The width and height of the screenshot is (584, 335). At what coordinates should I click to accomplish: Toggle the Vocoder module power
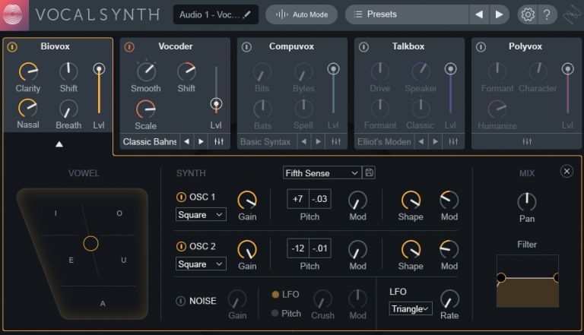tap(129, 47)
